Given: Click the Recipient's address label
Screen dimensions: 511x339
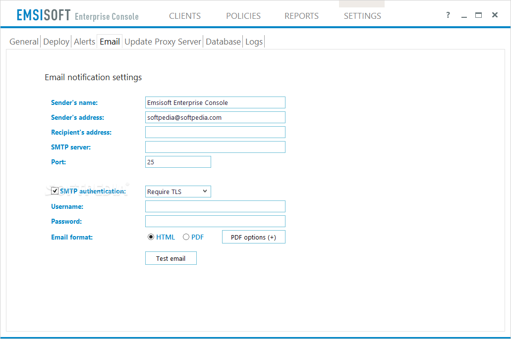Looking at the screenshot, I should tap(81, 133).
